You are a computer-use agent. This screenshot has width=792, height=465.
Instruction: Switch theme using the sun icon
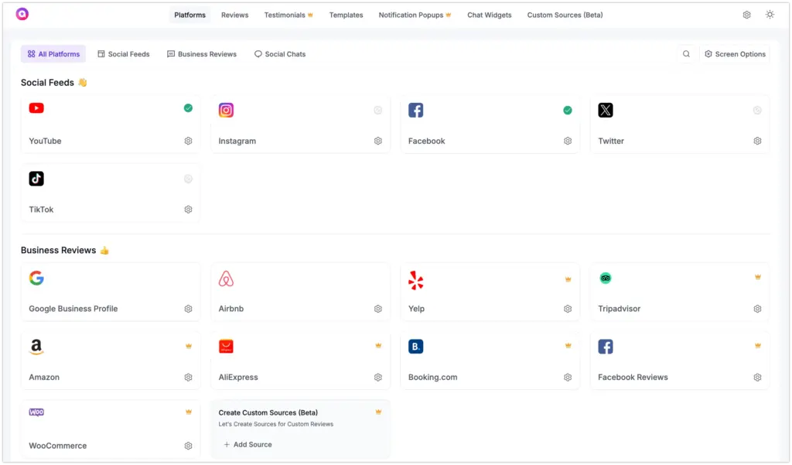tap(770, 14)
